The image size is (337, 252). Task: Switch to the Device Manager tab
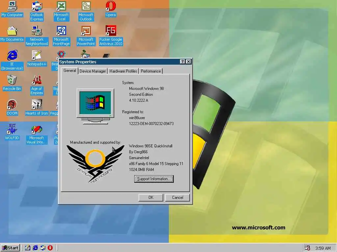click(92, 71)
